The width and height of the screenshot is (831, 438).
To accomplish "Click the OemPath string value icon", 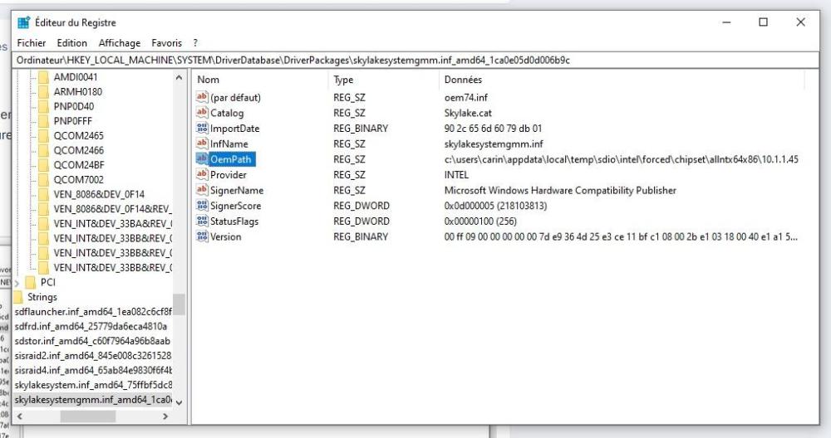I will click(x=202, y=158).
